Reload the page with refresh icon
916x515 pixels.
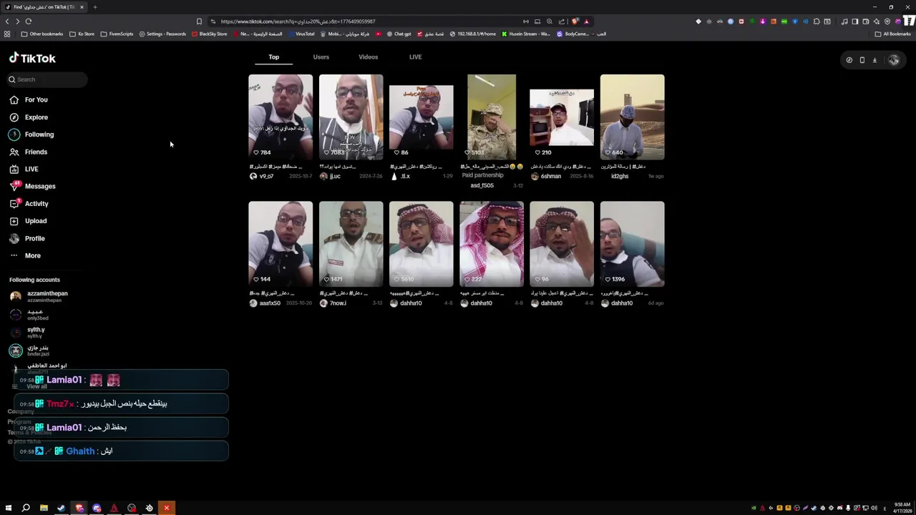pyautogui.click(x=29, y=21)
